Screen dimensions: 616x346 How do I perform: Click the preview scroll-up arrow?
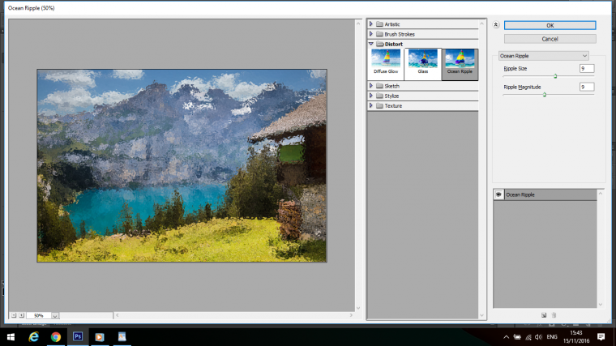point(358,23)
